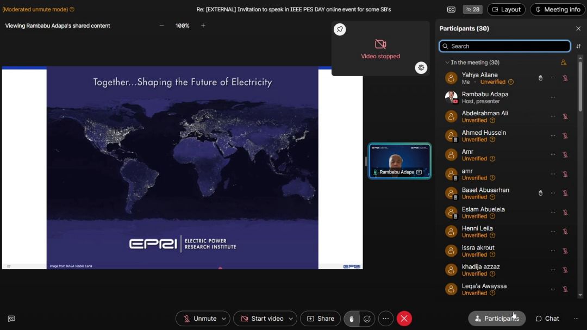This screenshot has height=330, width=587.
Task: Open the Chat panel
Action: (547, 319)
